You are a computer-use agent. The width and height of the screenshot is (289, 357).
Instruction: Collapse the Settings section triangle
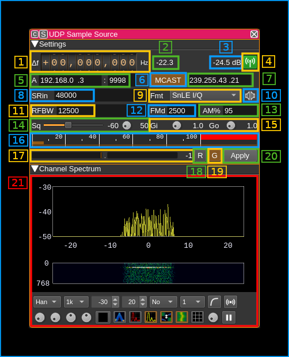pyautogui.click(x=35, y=44)
